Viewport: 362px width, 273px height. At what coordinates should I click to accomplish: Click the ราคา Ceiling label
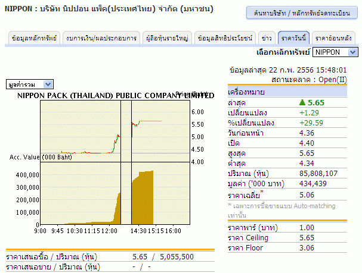click(x=248, y=238)
